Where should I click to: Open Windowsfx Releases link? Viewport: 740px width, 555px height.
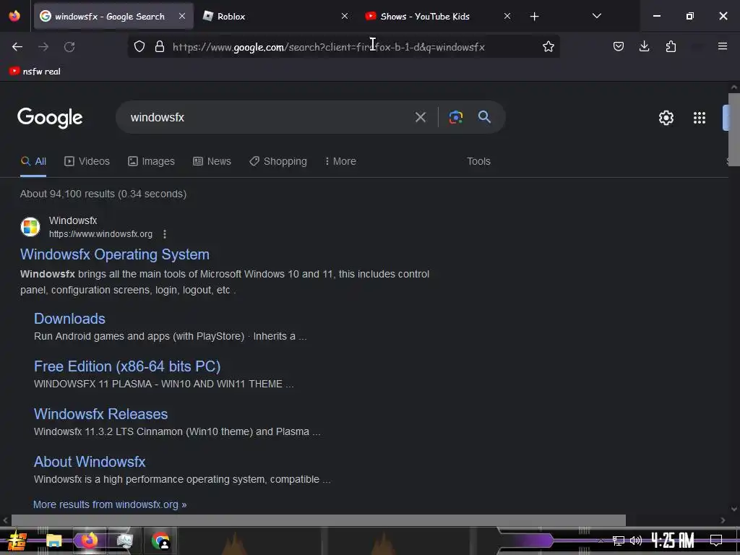pyautogui.click(x=100, y=414)
